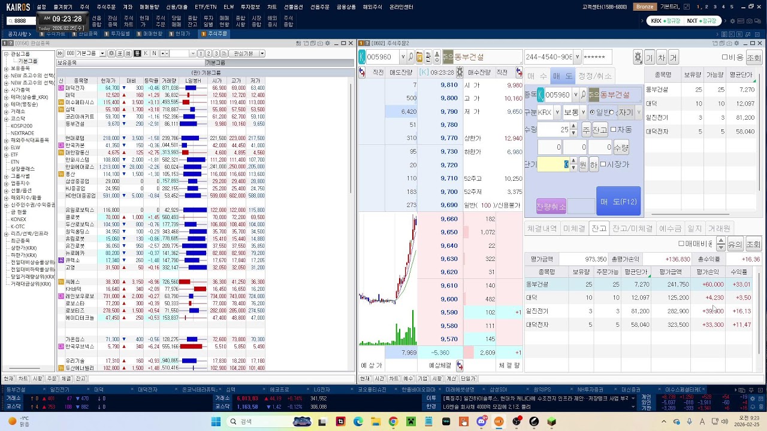The height and width of the screenshot is (431, 767).
Task: Expand the 거래소 tree node
Action: [6, 111]
